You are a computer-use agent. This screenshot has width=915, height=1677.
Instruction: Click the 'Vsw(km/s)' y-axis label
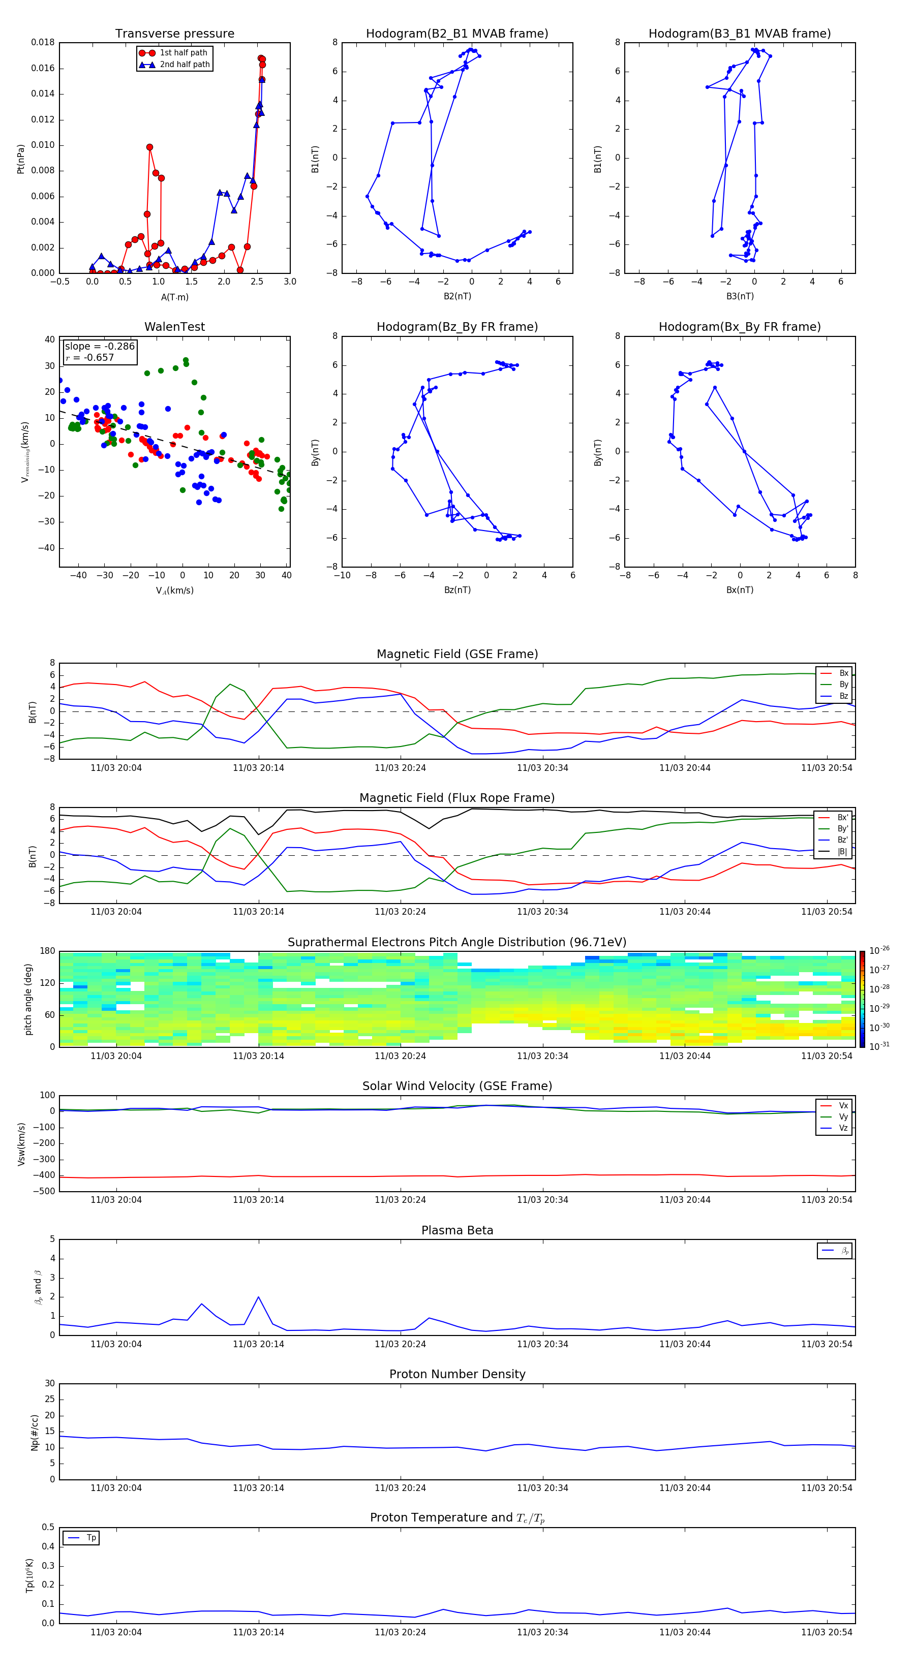[21, 1144]
